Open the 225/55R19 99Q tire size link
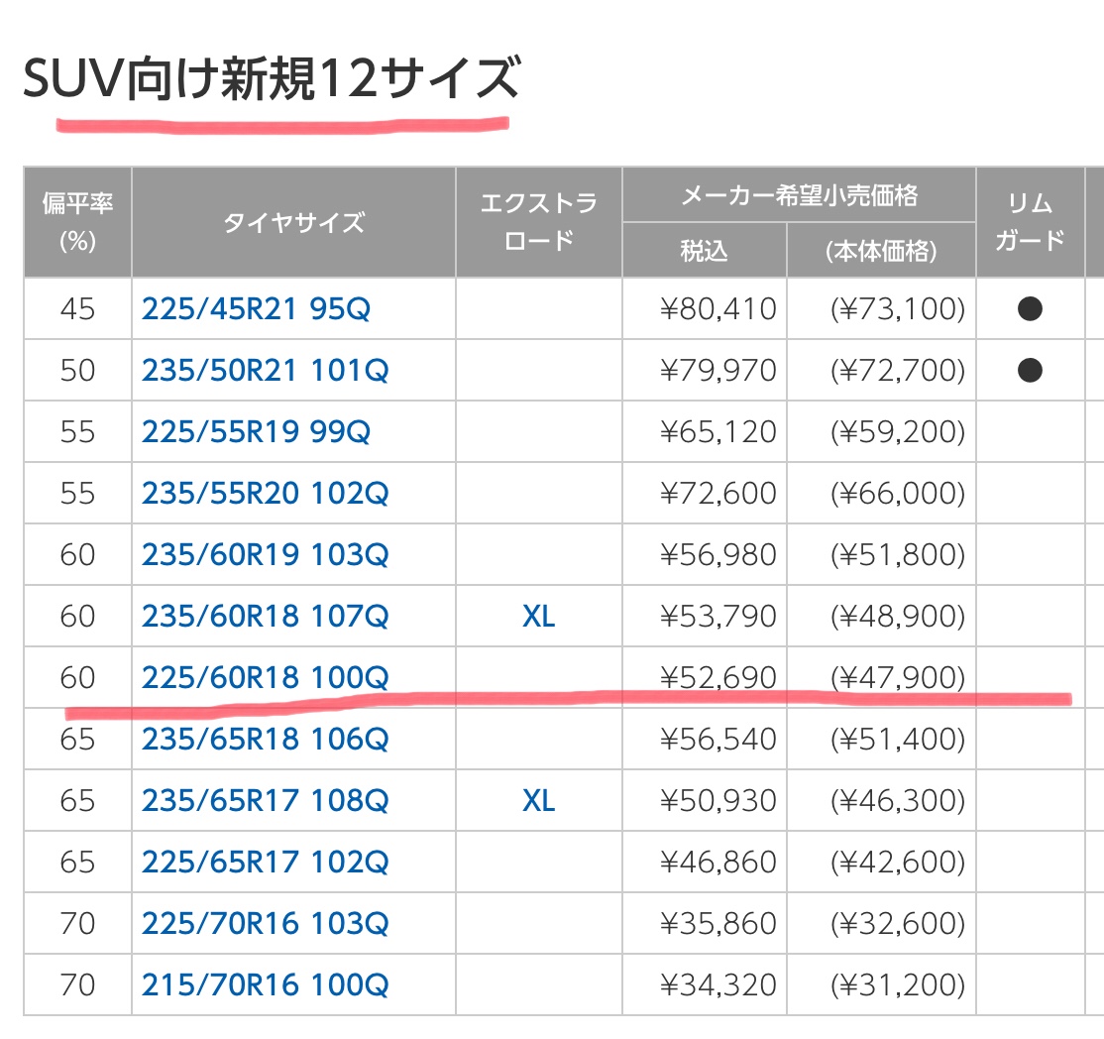The image size is (1104, 1039). [256, 431]
